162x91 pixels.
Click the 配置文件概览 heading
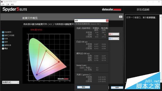coord(30,18)
